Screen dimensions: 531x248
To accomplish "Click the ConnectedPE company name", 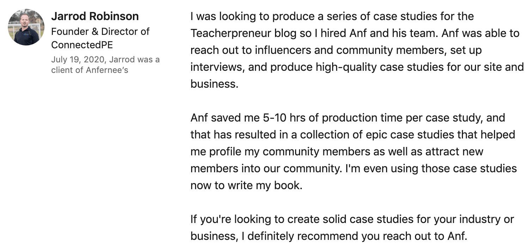I will click(82, 45).
